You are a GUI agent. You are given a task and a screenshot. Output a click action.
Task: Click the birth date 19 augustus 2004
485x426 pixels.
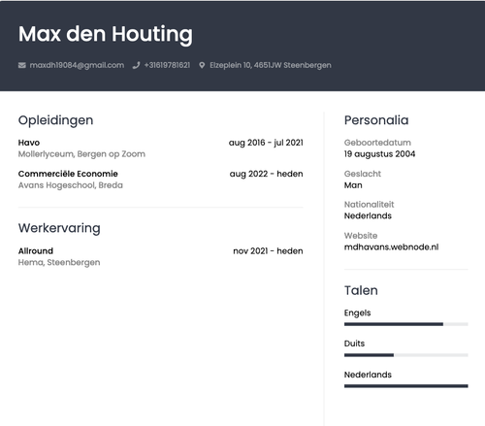(379, 154)
